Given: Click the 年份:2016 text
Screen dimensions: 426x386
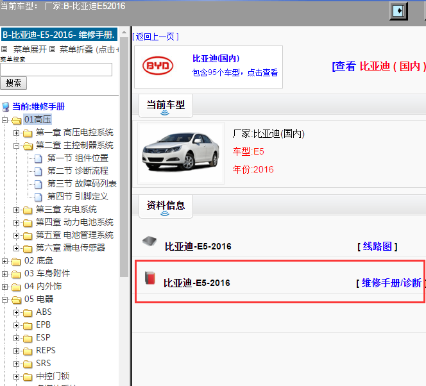Looking at the screenshot, I should click(x=253, y=170).
